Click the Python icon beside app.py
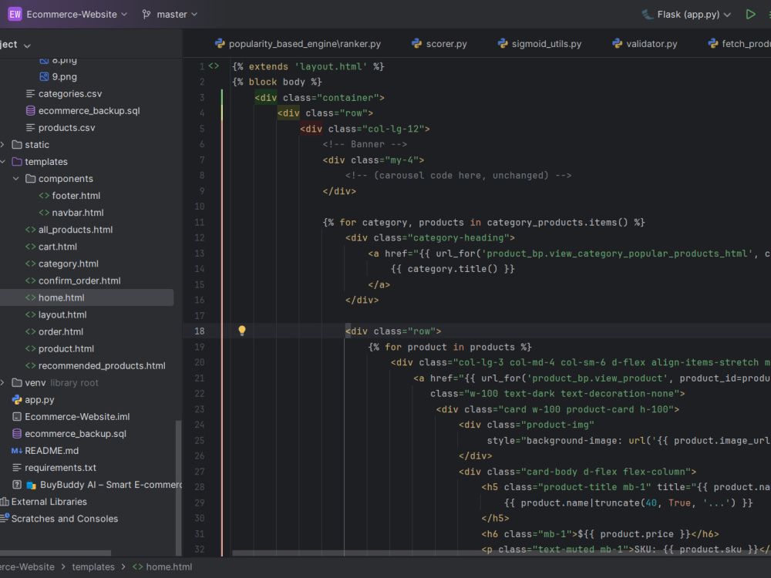 (17, 399)
